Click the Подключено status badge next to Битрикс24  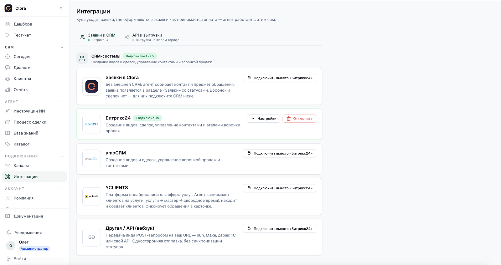pyautogui.click(x=147, y=118)
